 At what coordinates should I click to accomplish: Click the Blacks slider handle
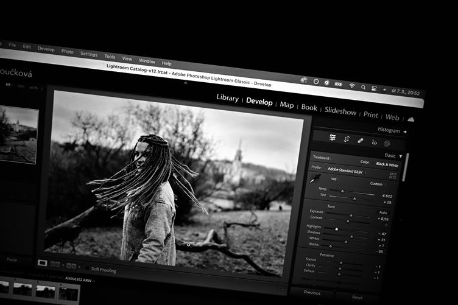coord(330,247)
